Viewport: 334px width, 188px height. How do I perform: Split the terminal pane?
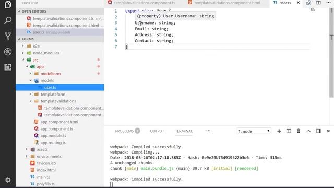click(x=289, y=131)
